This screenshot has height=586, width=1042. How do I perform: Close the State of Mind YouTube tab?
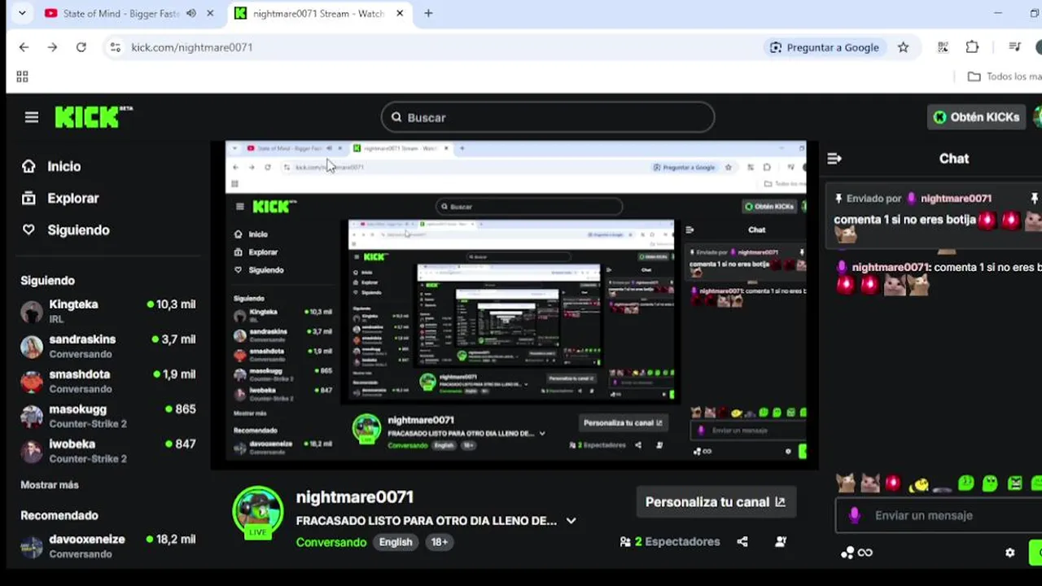(210, 14)
